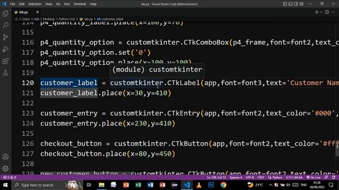This screenshot has height=190, width=339.
Task: Open the Source Control view
Action: point(5,37)
